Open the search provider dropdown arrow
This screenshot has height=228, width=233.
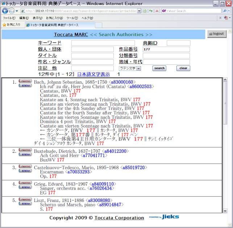tap(229, 11)
